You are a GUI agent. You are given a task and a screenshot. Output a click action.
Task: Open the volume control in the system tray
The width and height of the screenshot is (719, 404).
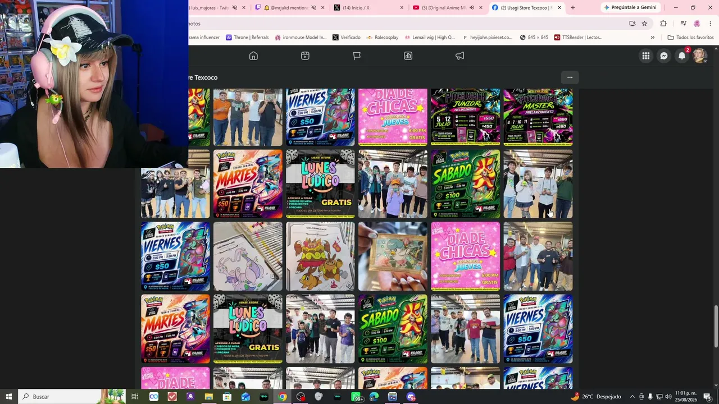coord(668,397)
